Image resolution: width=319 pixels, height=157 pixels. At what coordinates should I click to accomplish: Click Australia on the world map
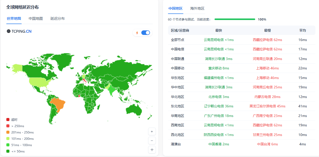pyautogui.click(x=134, y=110)
